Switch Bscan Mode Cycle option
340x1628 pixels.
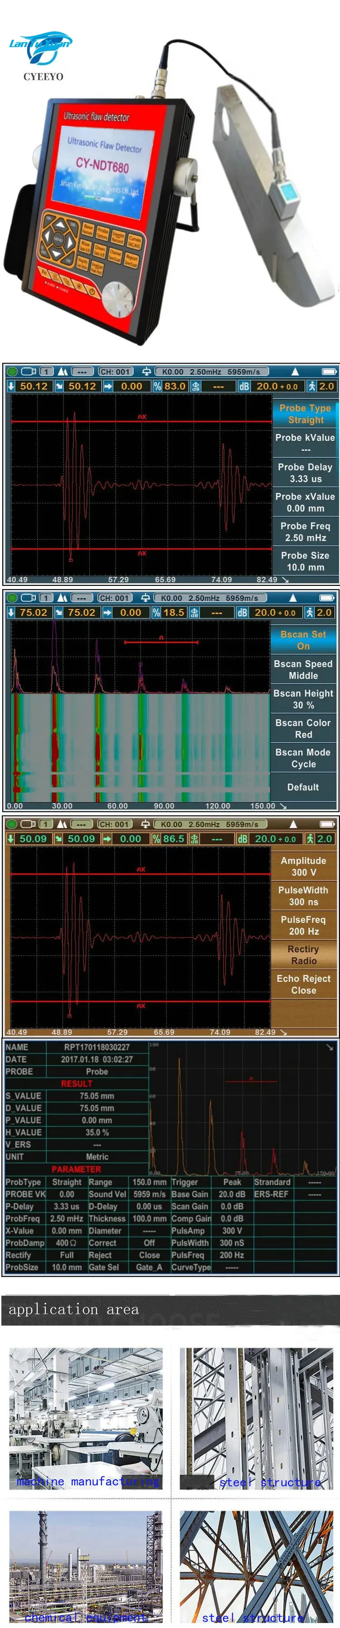pos(303,758)
